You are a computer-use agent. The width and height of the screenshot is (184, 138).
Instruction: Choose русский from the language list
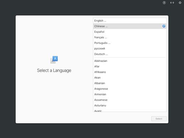(x=130, y=49)
